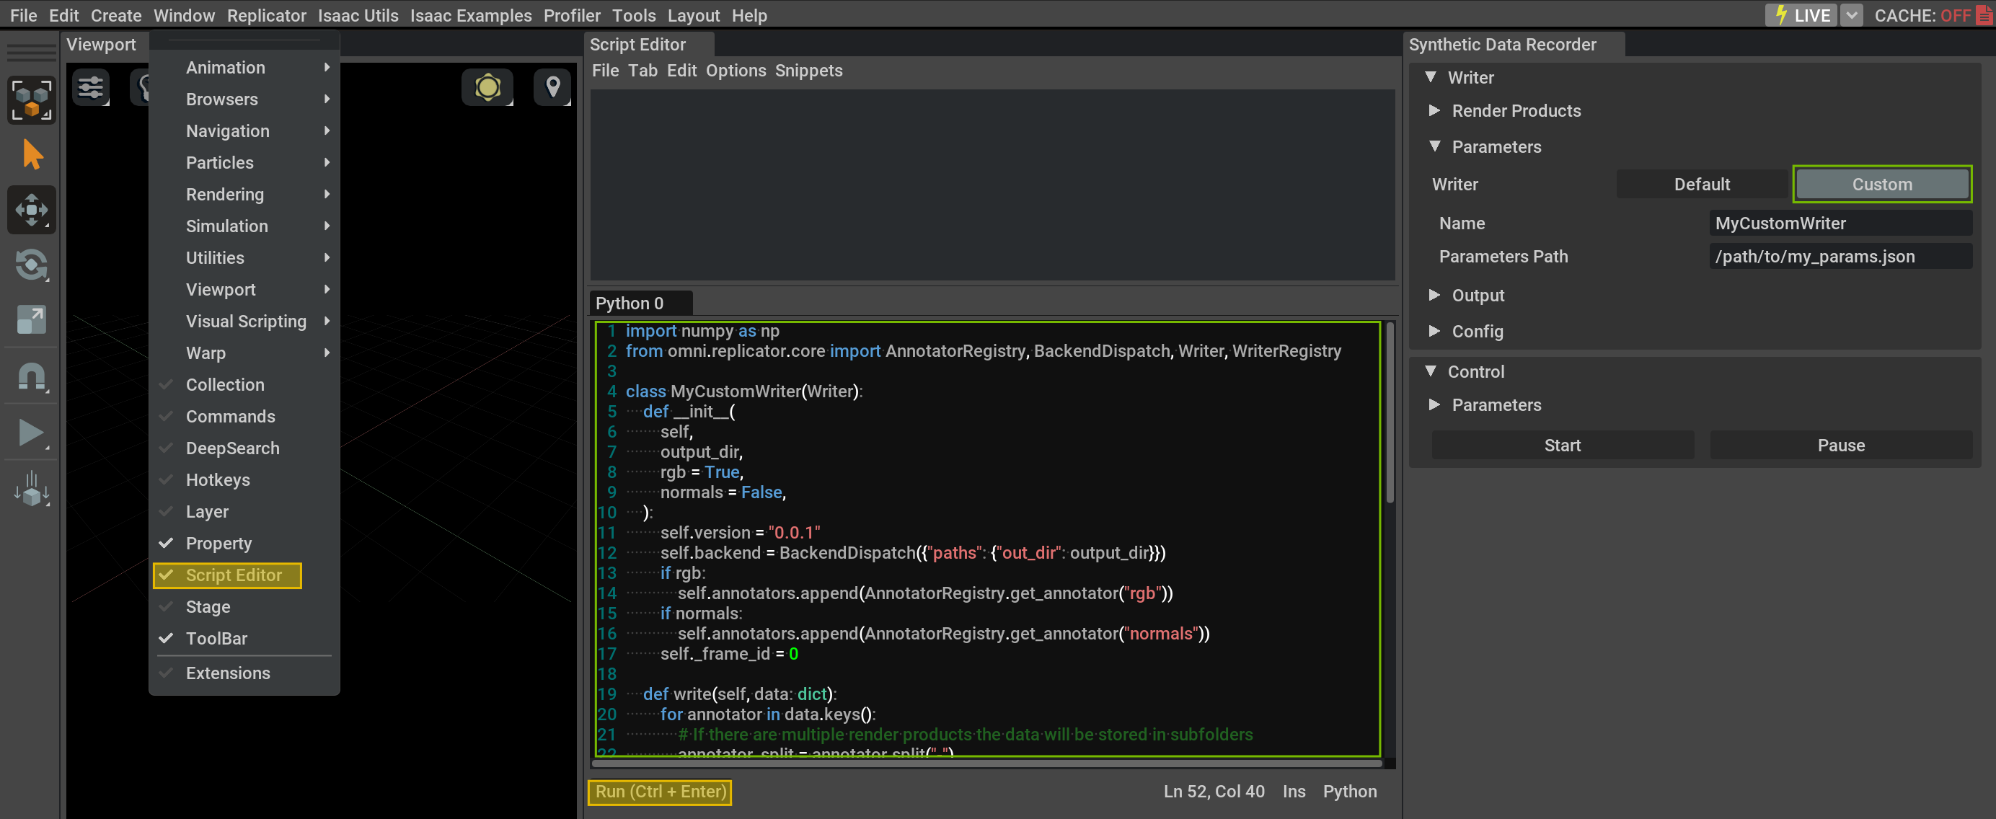Click the red cache status icon
1996x819 pixels.
(x=1983, y=14)
